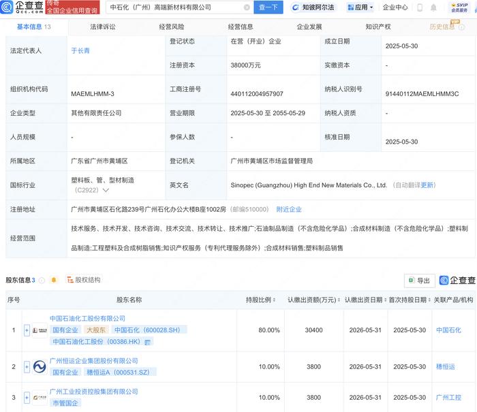This screenshot has width=477, height=412.
Task: Click the info icon next to 股东信息
Action: pos(42,281)
